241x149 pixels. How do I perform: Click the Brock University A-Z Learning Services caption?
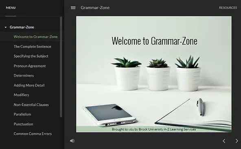[x=154, y=129]
